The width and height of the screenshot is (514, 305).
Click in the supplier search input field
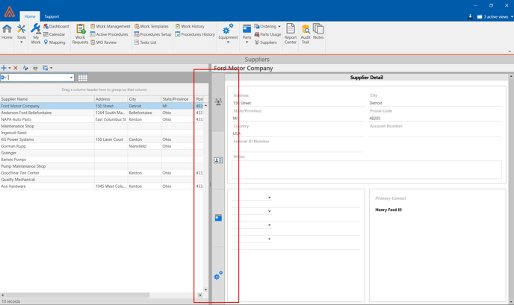pyautogui.click(x=37, y=78)
